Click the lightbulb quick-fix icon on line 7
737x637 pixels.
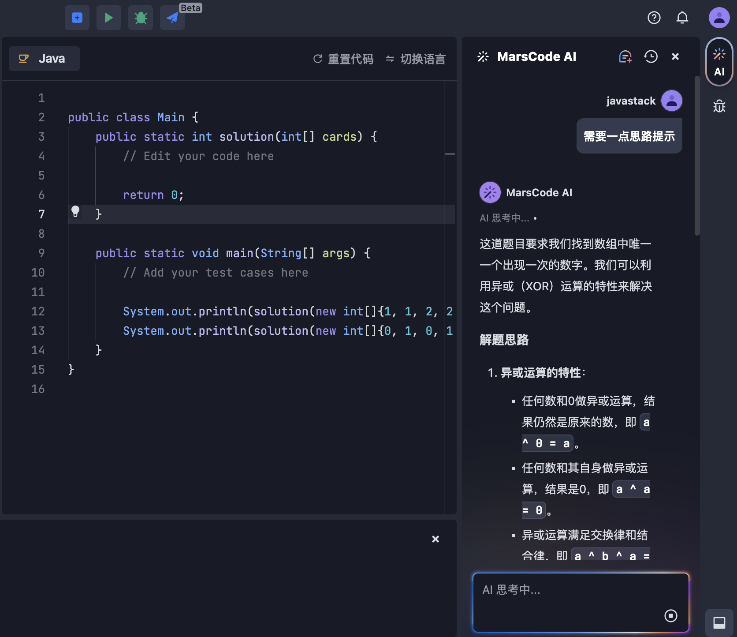(x=75, y=212)
